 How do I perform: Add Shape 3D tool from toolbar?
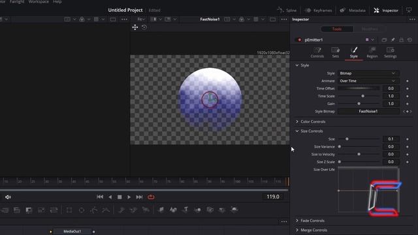point(173,210)
